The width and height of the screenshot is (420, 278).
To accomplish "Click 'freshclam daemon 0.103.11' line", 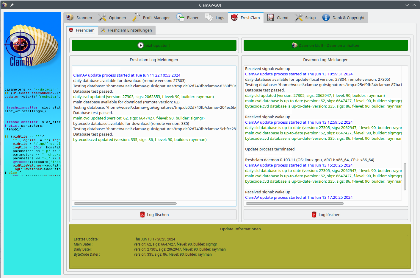I will [x=310, y=160].
